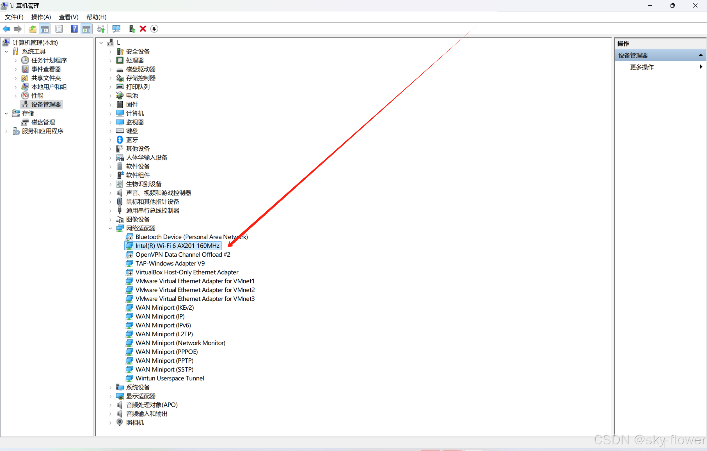Collapse the 网络适配器 tree node
The image size is (707, 451).
pyautogui.click(x=110, y=228)
